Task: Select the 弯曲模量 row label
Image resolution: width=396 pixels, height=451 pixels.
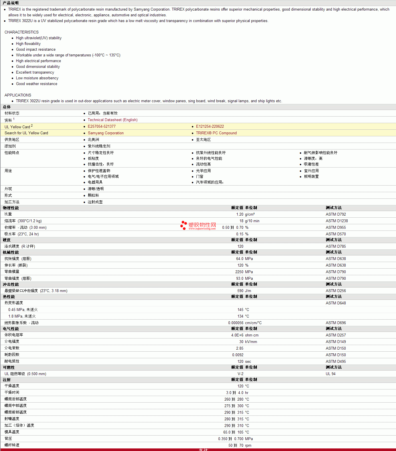Action: coord(12,271)
